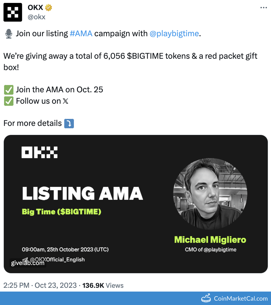Click the #AMA hashtag link
271x305 pixels.
(81, 34)
